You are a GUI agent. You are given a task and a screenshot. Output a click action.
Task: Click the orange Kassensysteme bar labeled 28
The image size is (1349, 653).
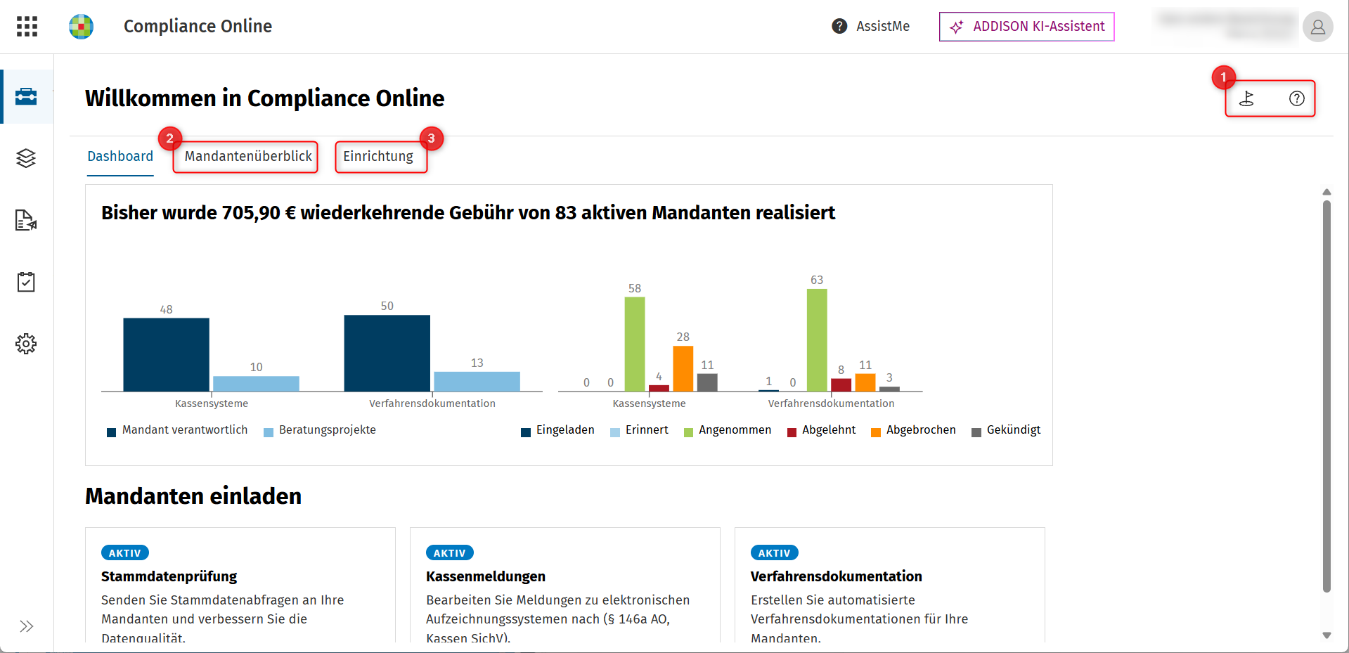(x=683, y=369)
